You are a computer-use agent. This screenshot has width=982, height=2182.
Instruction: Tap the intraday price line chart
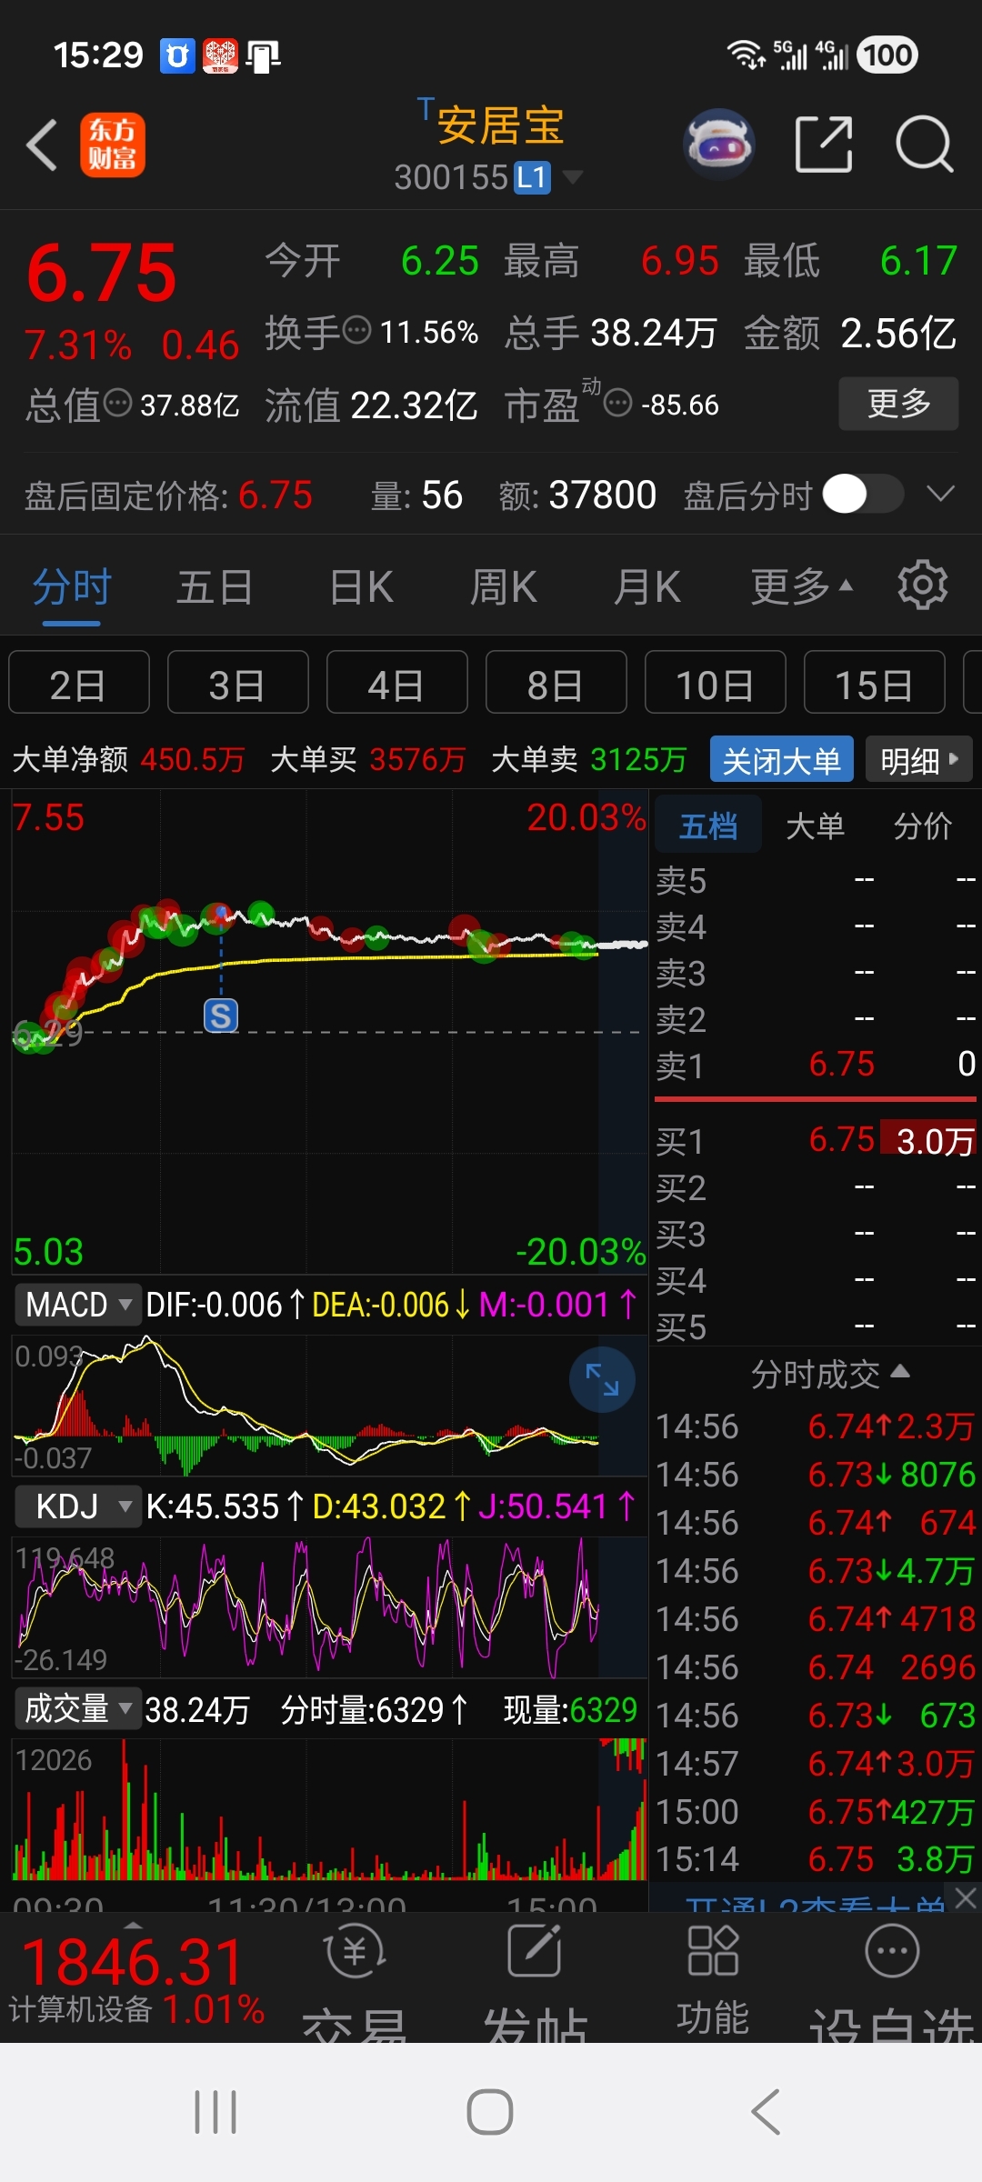329,1032
